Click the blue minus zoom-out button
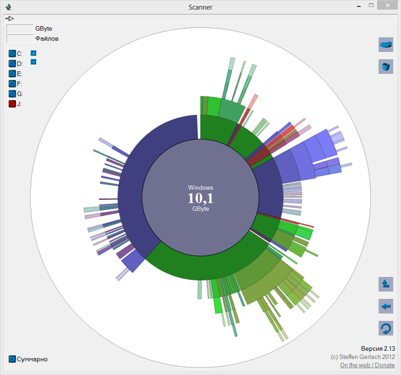Viewport: 401px width, 375px height. 33,62
